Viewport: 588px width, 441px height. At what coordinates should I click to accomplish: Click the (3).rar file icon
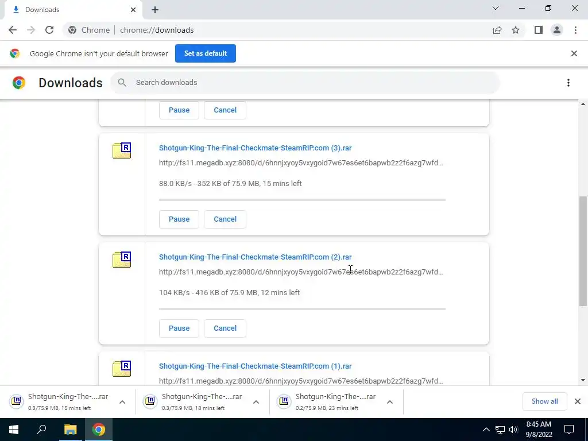tap(122, 150)
